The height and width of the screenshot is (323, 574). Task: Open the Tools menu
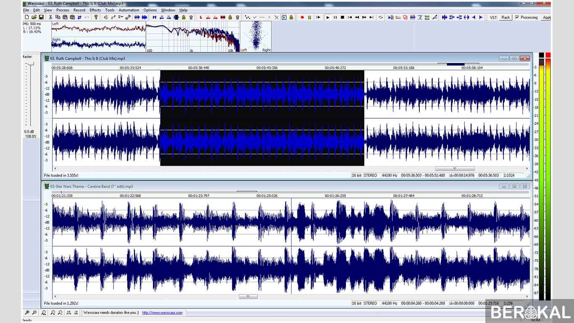click(110, 10)
